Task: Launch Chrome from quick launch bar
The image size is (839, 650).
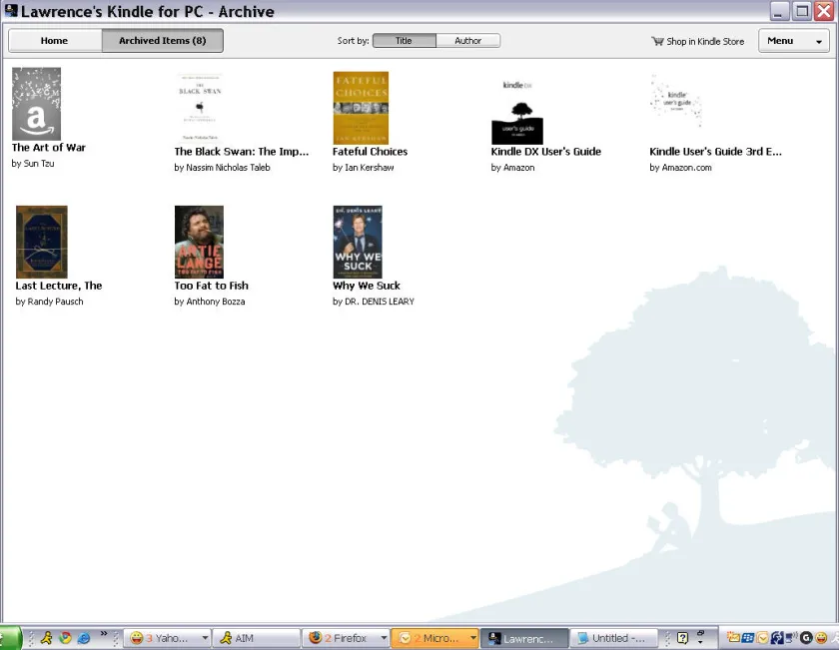Action: (65, 638)
